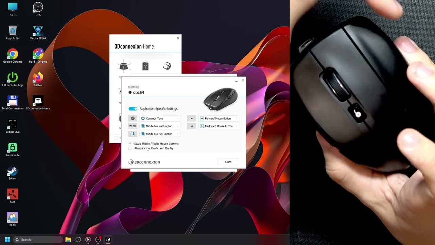Screen dimensions: 435x245
Task: Open the middle-button row Middle Mouse Function dropdown
Action: [x=160, y=134]
